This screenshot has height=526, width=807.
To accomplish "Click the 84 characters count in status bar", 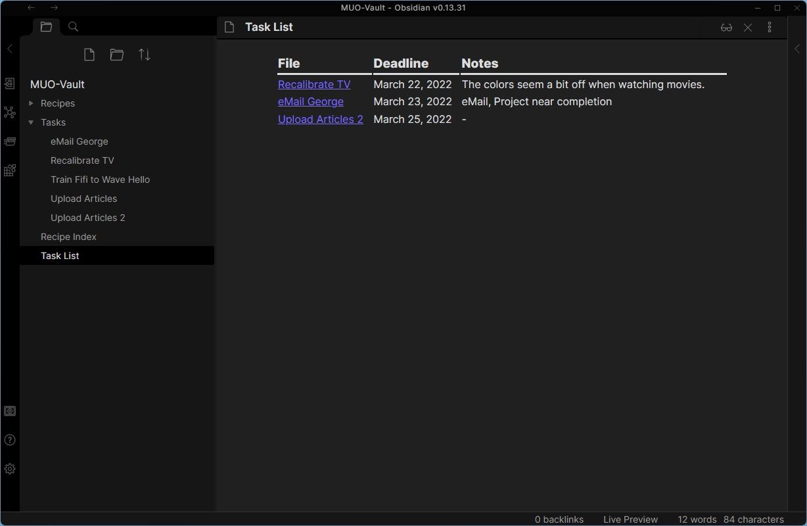I will (754, 519).
